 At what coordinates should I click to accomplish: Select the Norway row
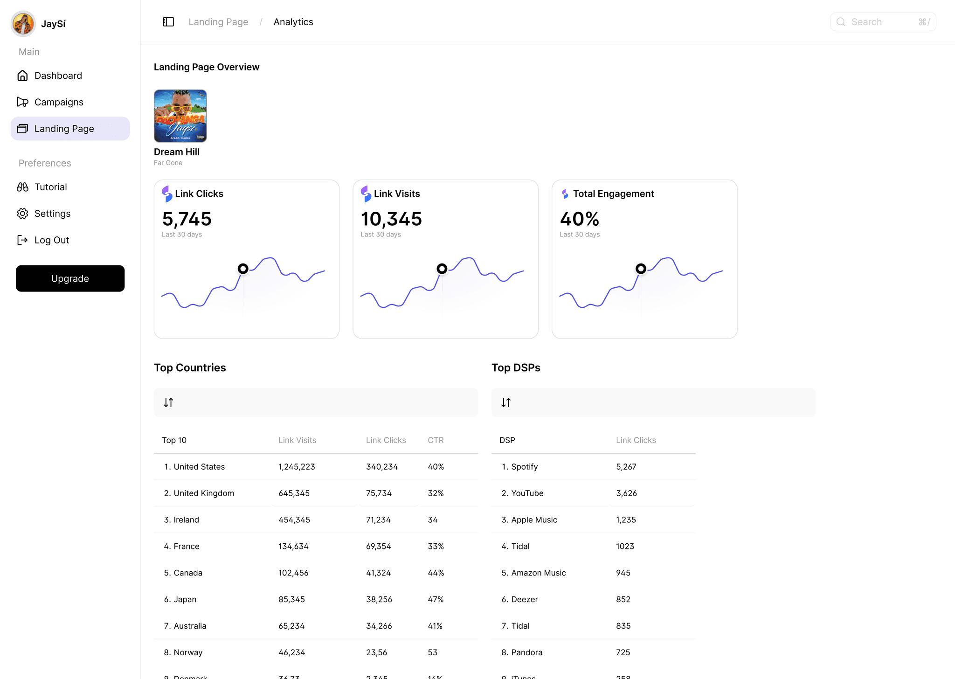316,653
